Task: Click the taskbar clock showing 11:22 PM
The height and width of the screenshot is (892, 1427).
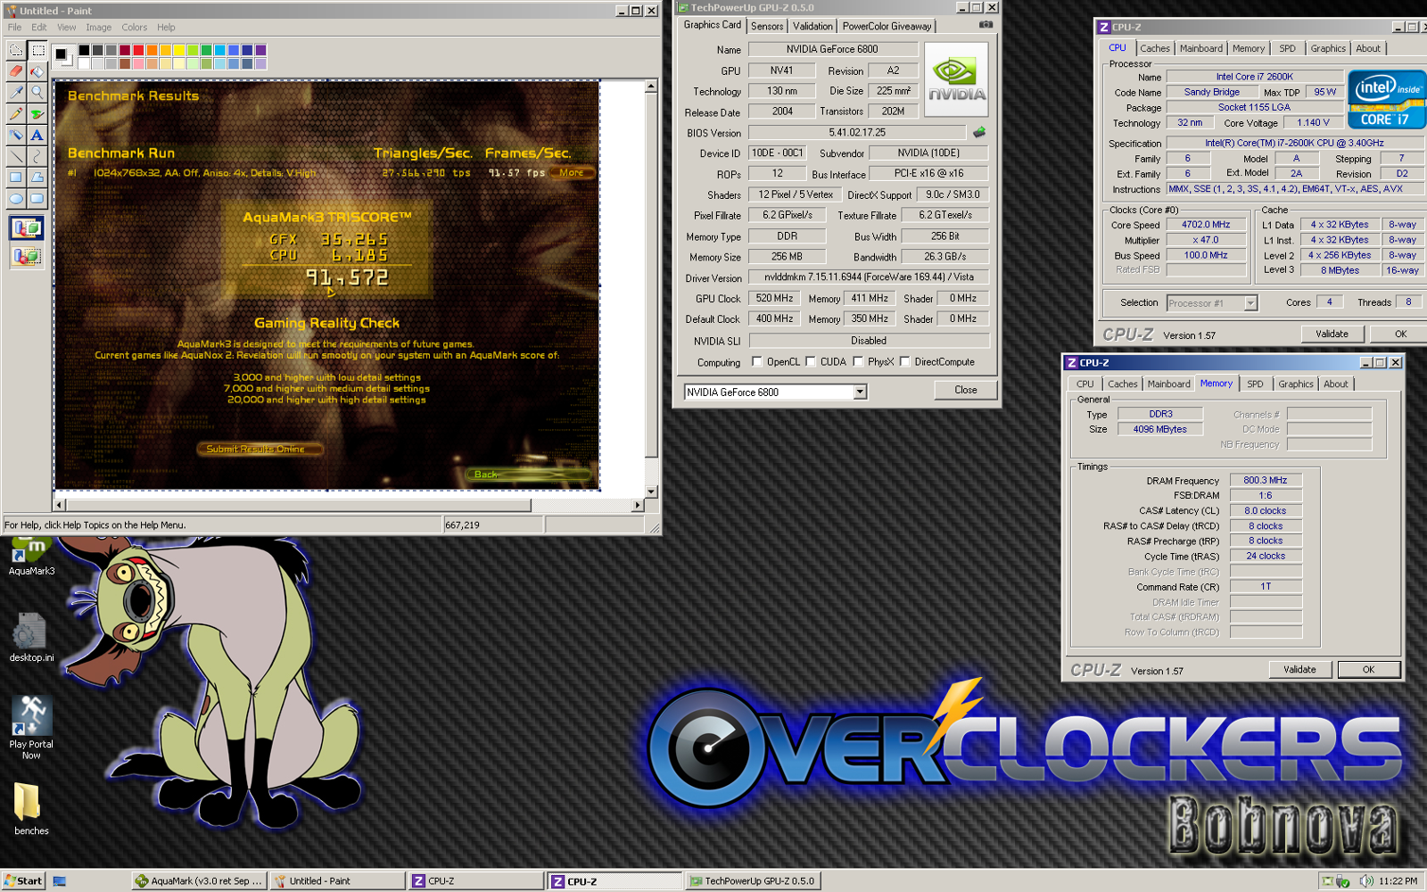Action: 1398,881
